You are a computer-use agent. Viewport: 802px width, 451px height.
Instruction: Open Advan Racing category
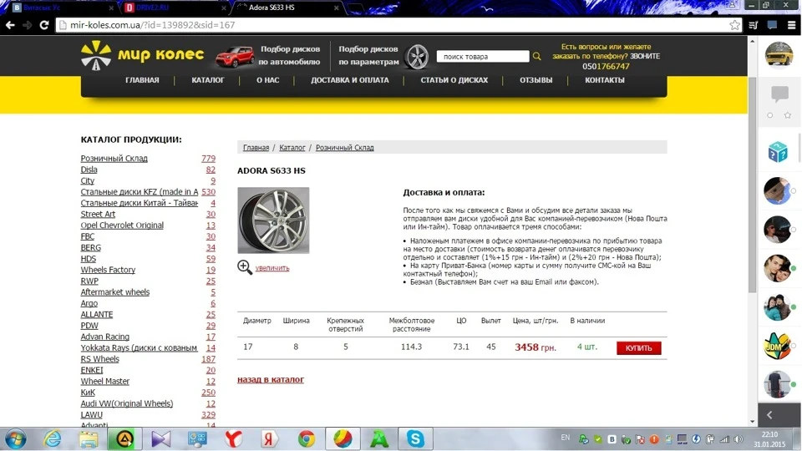(105, 337)
